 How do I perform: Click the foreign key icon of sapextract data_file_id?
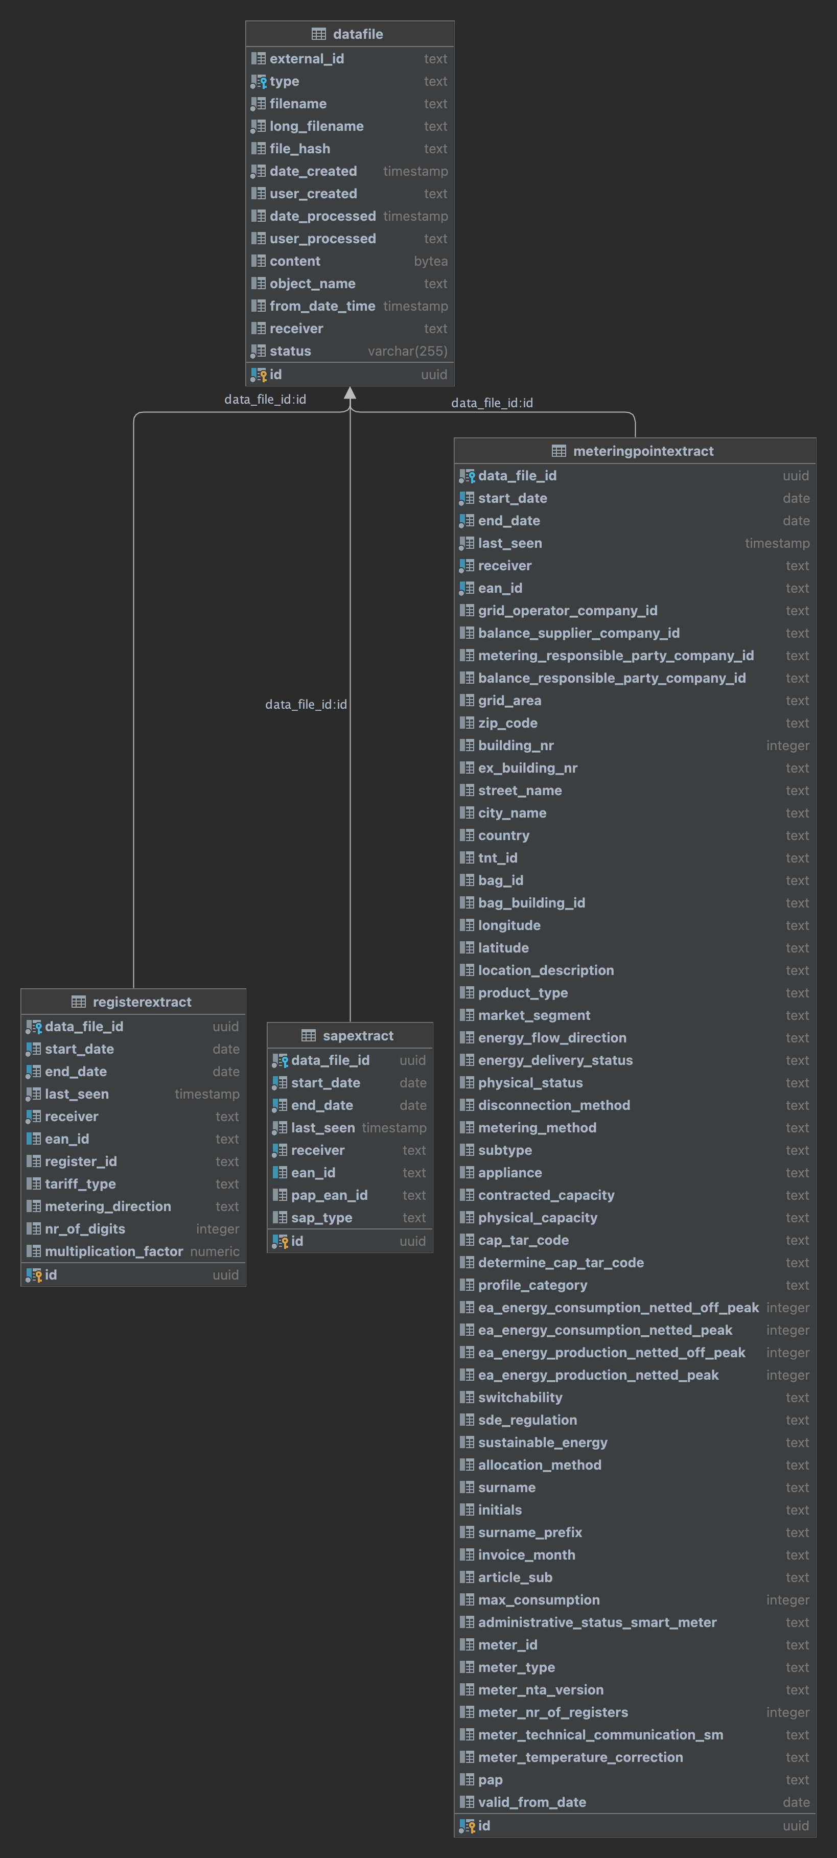[x=280, y=1060]
